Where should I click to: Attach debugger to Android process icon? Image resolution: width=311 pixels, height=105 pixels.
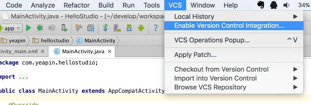coord(64,28)
